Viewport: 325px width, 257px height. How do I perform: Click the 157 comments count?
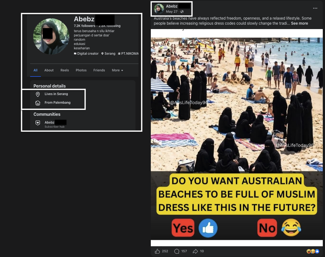click(184, 251)
